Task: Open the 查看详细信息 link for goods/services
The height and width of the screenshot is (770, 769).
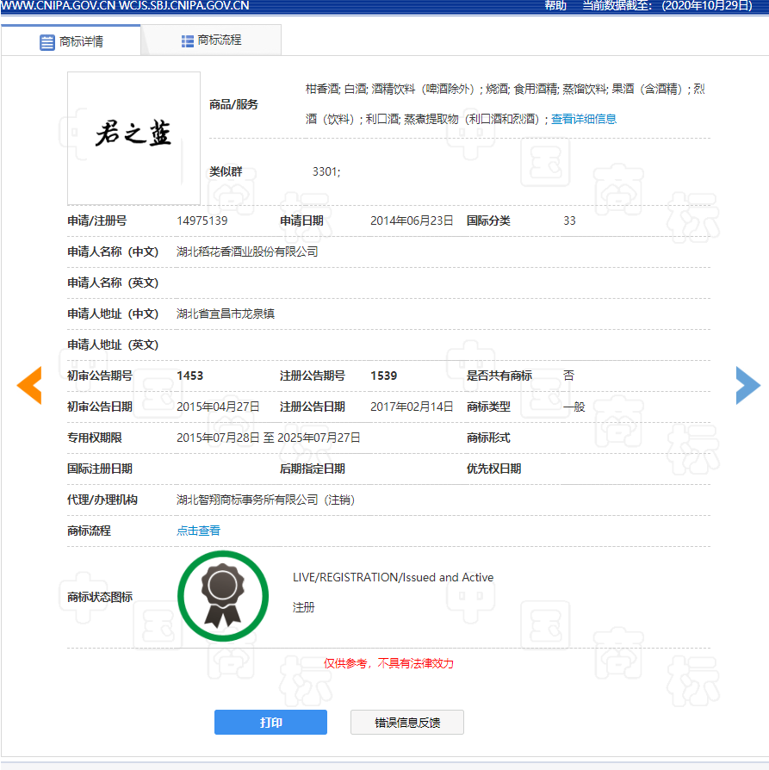Action: [584, 119]
